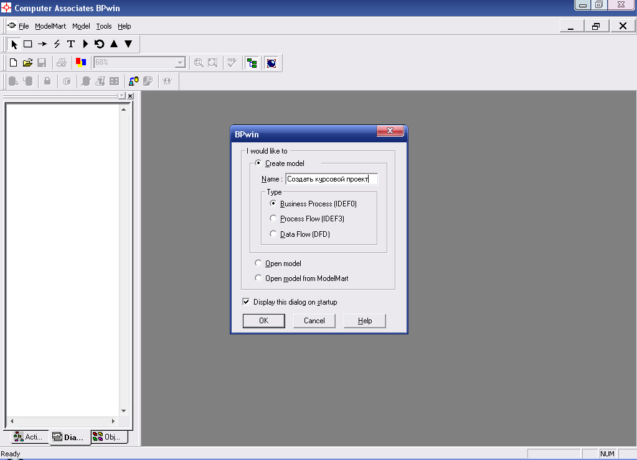The height and width of the screenshot is (460, 637).
Task: Open the Help menu
Action: click(x=125, y=26)
